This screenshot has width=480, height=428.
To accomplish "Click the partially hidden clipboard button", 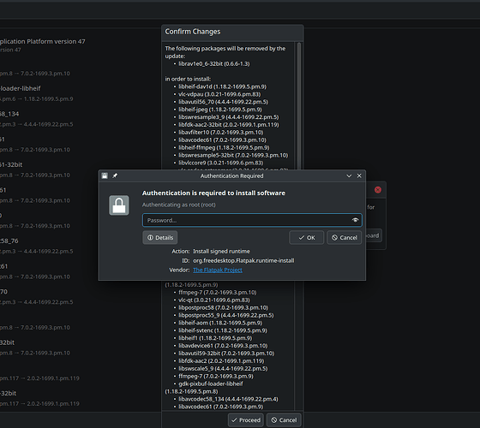I will coord(374,235).
